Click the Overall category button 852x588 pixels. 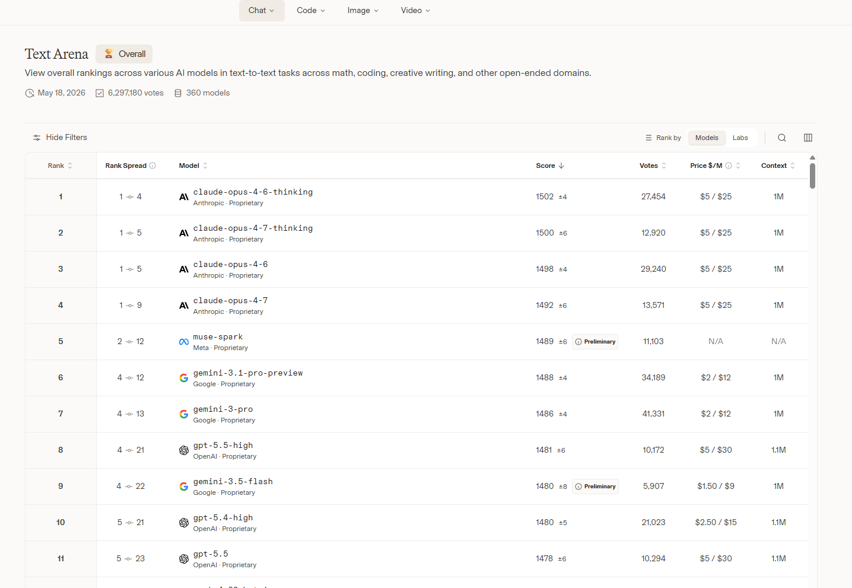(x=124, y=54)
